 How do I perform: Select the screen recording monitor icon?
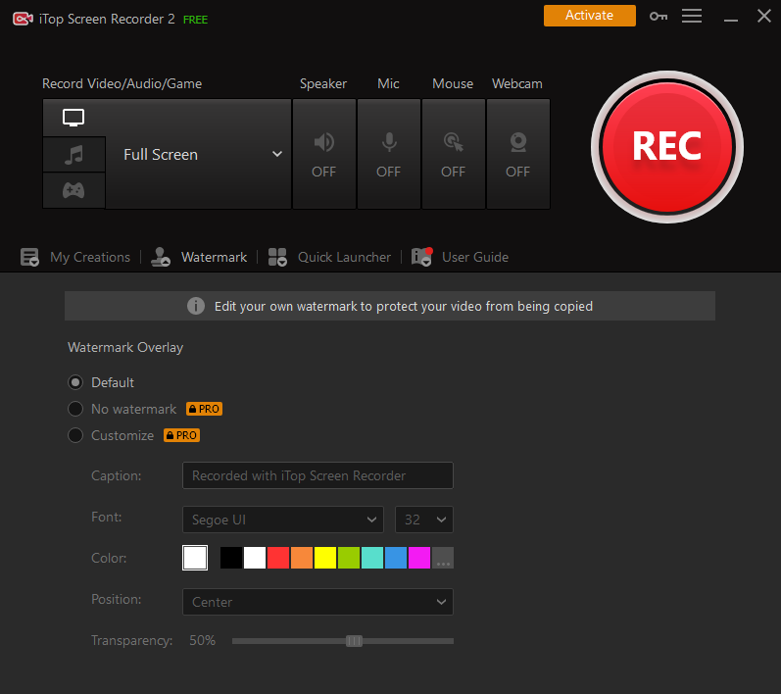coord(73,118)
